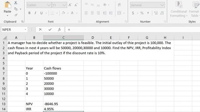The image size is (200, 112).
Task: Open Merge & Center dropdown arrow
Action: coord(124,13)
